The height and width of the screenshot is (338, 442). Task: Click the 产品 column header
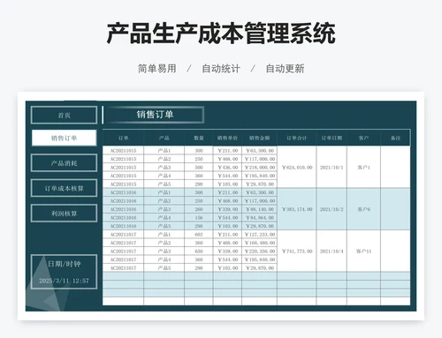164,138
